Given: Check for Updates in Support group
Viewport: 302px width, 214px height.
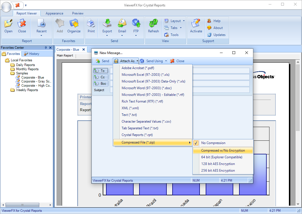Looking at the screenshot, I should click(x=216, y=35).
